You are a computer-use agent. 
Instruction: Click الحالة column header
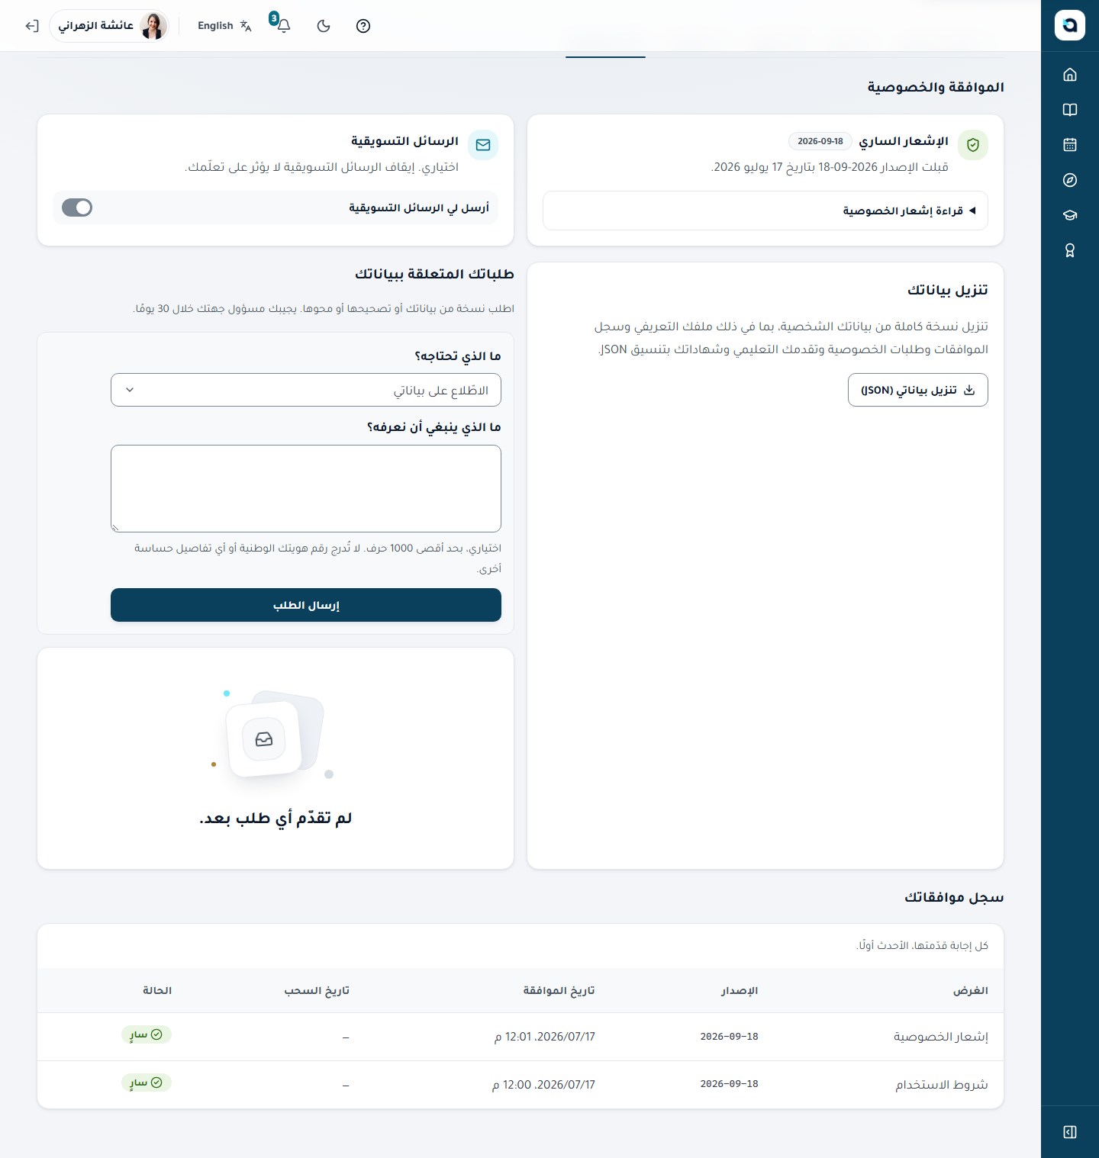coord(157,991)
